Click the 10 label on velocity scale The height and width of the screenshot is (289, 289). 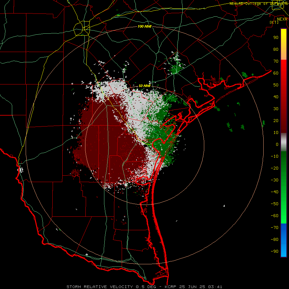pyautogui.click(x=276, y=133)
